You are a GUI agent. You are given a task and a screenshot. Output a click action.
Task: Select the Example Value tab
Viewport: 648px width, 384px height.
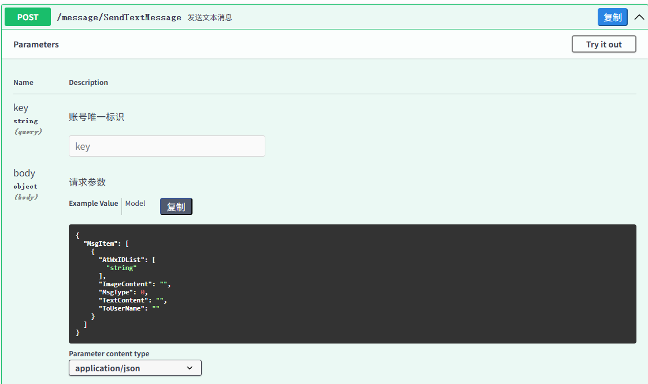click(94, 204)
